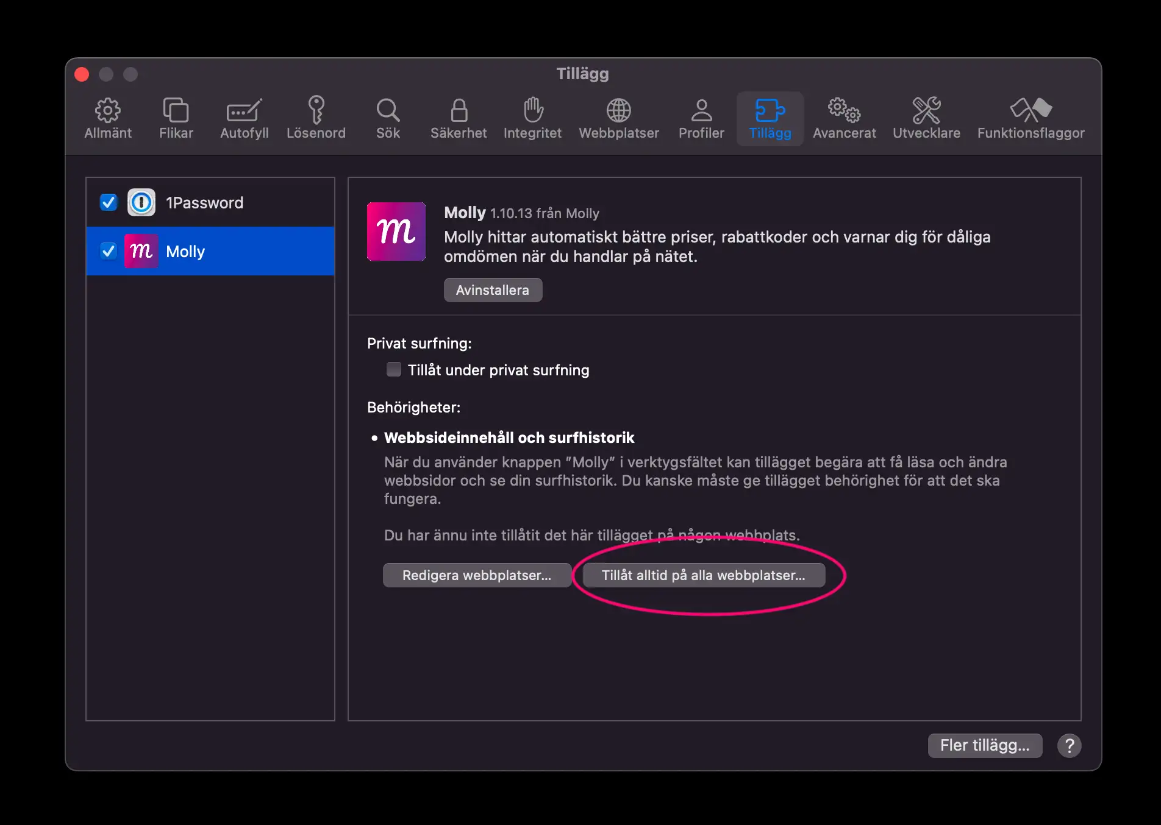Select the Molly row in the extensions list

pyautogui.click(x=210, y=251)
